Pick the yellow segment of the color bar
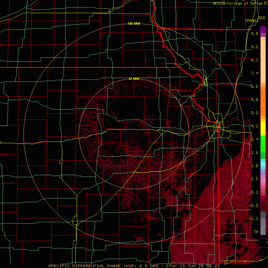The image size is (268, 268). point(263,127)
